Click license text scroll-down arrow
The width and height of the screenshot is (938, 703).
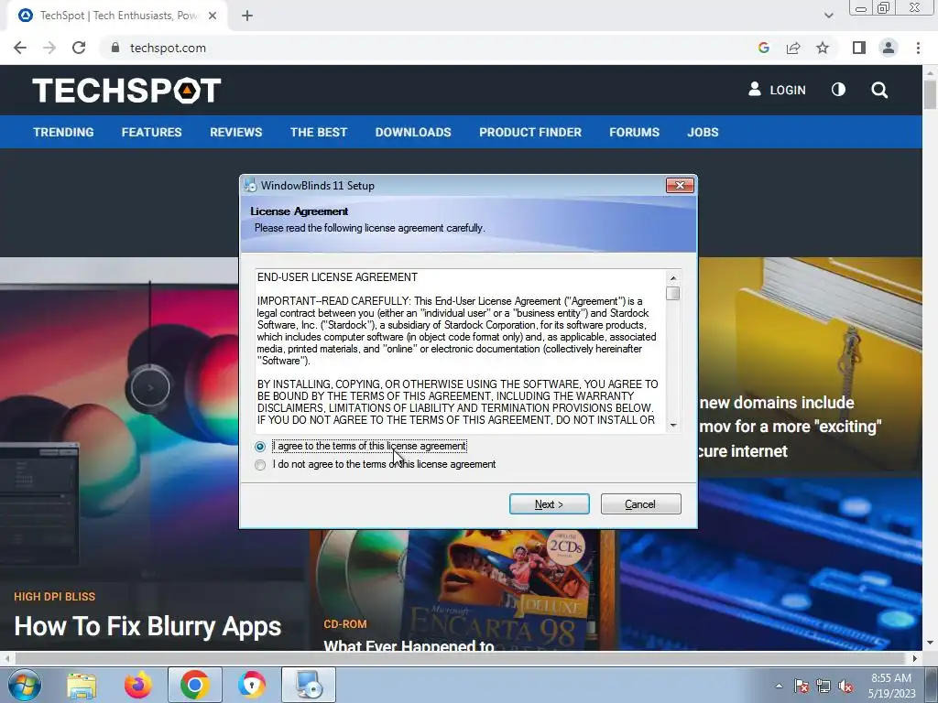[673, 425]
